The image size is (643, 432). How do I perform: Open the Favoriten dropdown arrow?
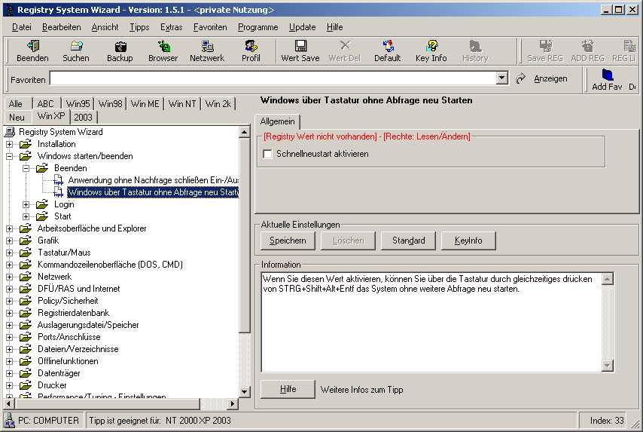[502, 78]
